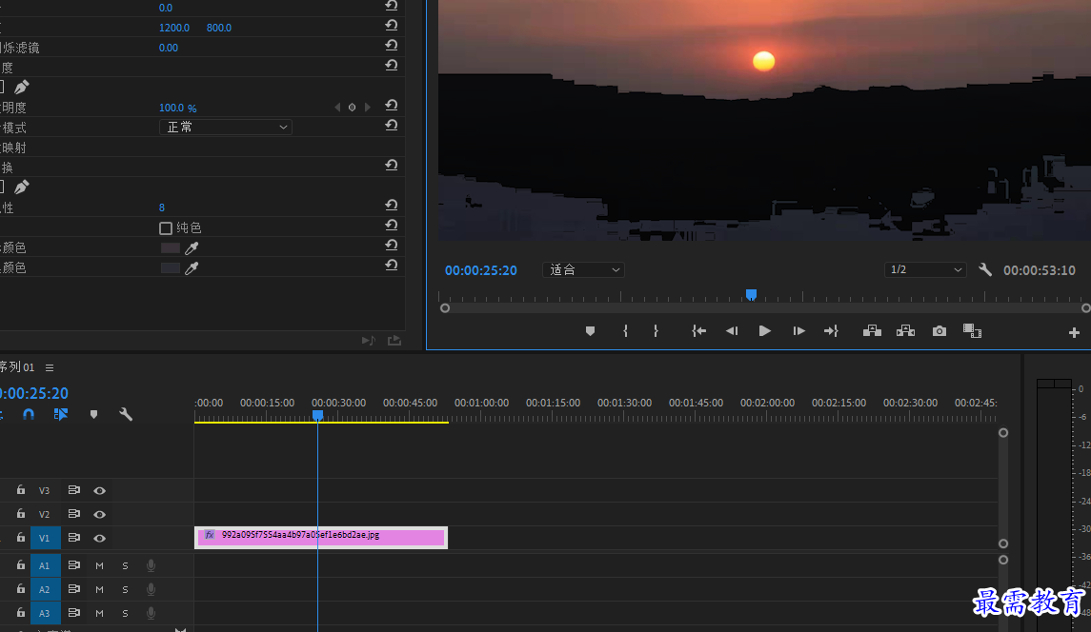
Task: Toggle sync lock for V2 track
Action: click(73, 514)
